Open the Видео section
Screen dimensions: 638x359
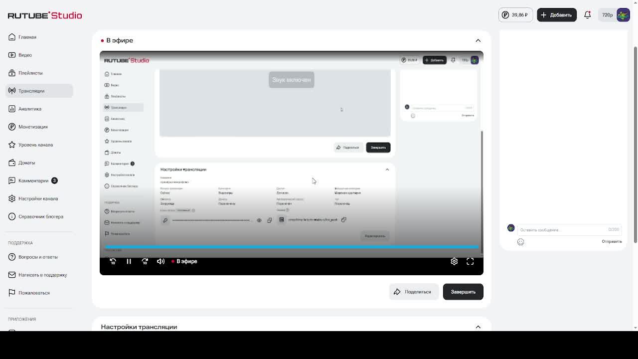pos(25,55)
